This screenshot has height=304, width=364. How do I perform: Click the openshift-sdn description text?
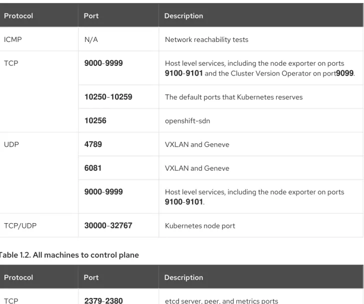point(187,121)
